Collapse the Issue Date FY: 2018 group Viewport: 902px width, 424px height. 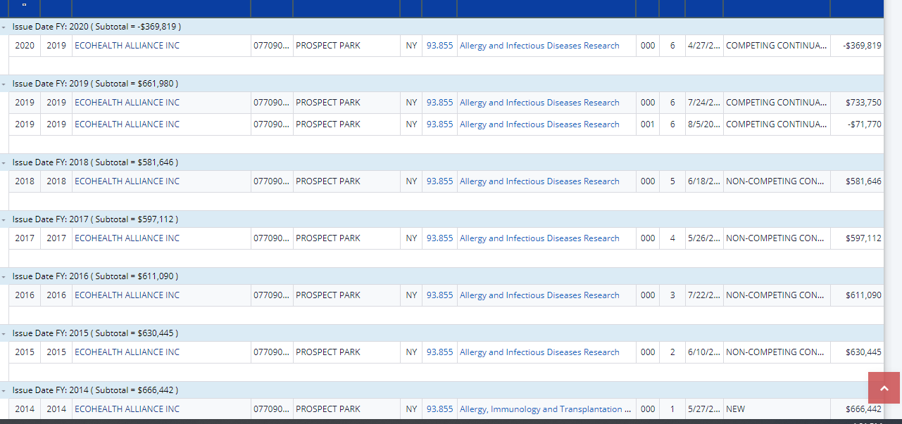[5, 162]
